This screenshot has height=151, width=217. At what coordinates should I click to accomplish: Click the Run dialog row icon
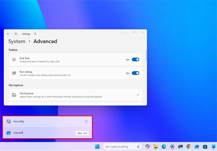pyautogui.click(x=14, y=73)
